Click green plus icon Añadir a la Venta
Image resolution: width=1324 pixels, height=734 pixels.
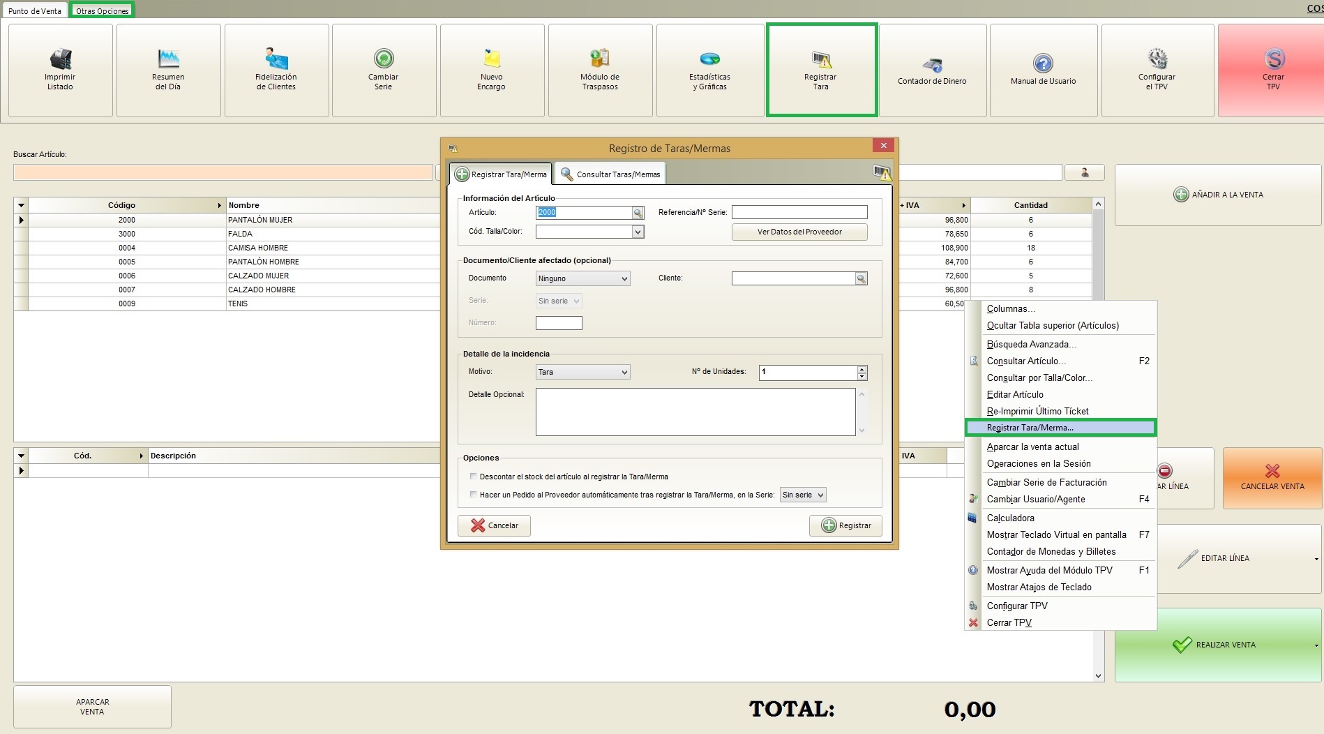click(x=1181, y=195)
